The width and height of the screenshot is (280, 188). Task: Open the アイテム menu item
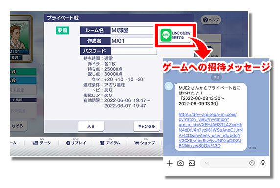tap(110, 143)
